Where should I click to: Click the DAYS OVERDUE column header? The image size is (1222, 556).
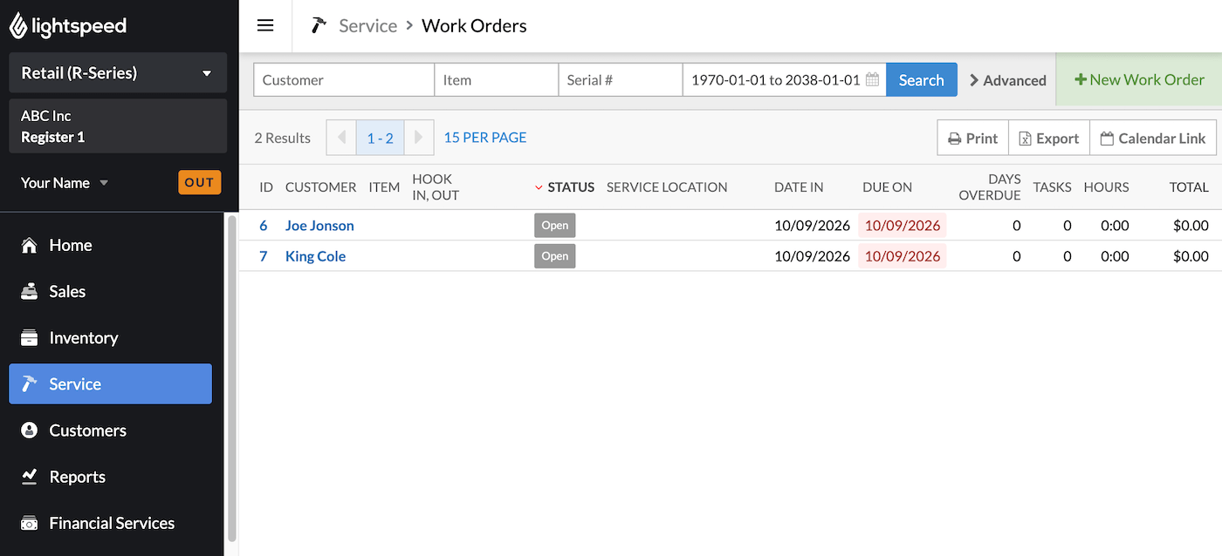[x=990, y=187]
